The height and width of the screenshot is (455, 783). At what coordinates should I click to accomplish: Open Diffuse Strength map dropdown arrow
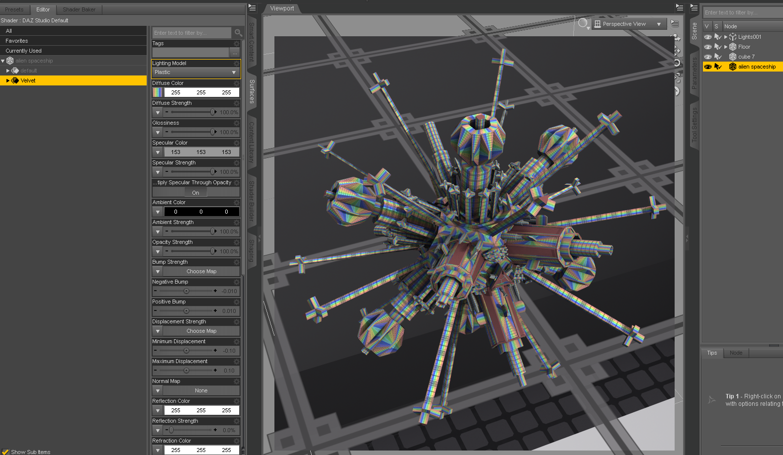(158, 113)
